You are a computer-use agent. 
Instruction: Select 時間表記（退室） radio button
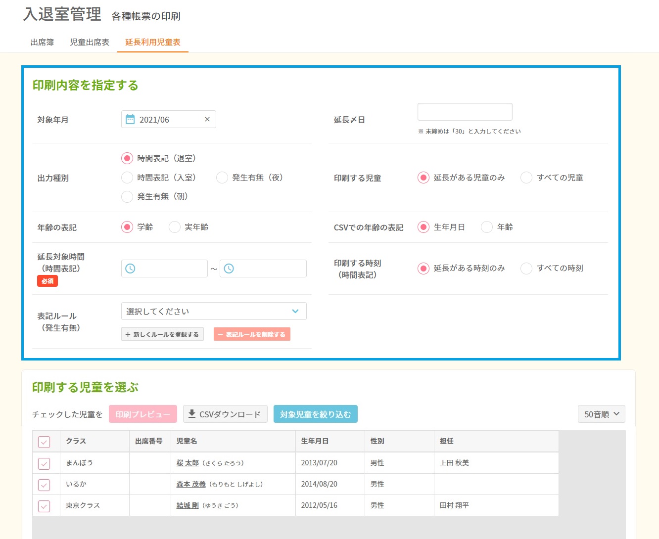tap(127, 158)
